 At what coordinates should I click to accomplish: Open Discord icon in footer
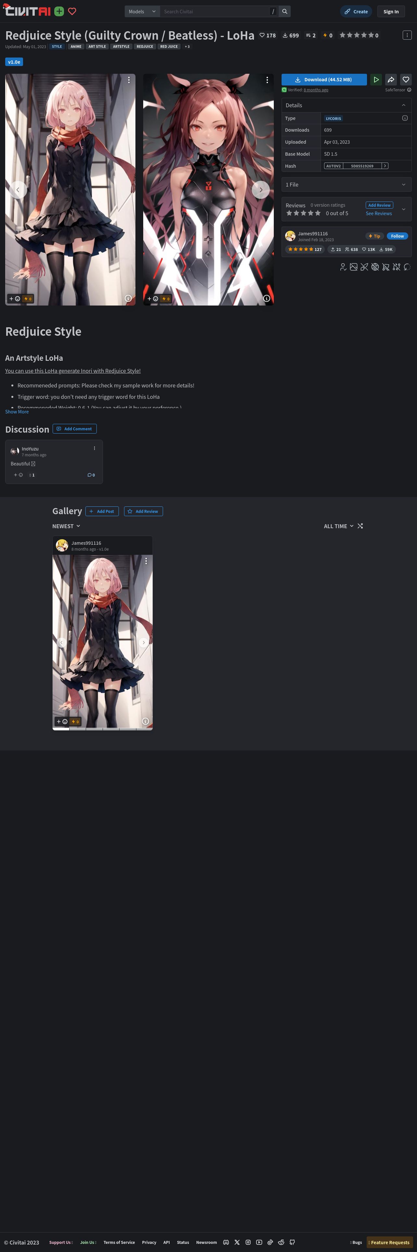click(226, 1242)
